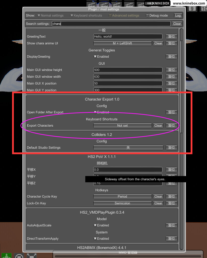Toggle the Keyboard shortcuts filter checkbox
The height and width of the screenshot is (258, 207).
[72, 16]
